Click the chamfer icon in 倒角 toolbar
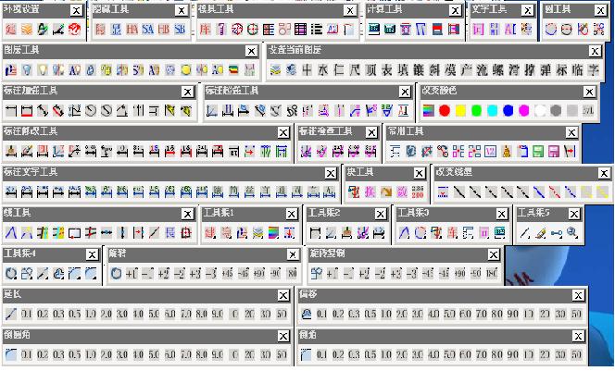Screen dimensions: 615x371 pos(306,355)
